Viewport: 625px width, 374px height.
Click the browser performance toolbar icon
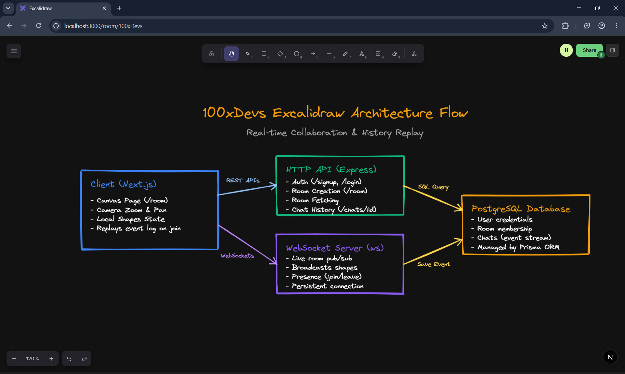[x=587, y=26]
